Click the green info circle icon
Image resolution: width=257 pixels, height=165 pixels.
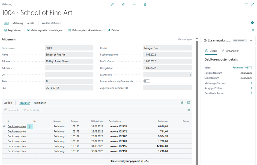point(252,23)
